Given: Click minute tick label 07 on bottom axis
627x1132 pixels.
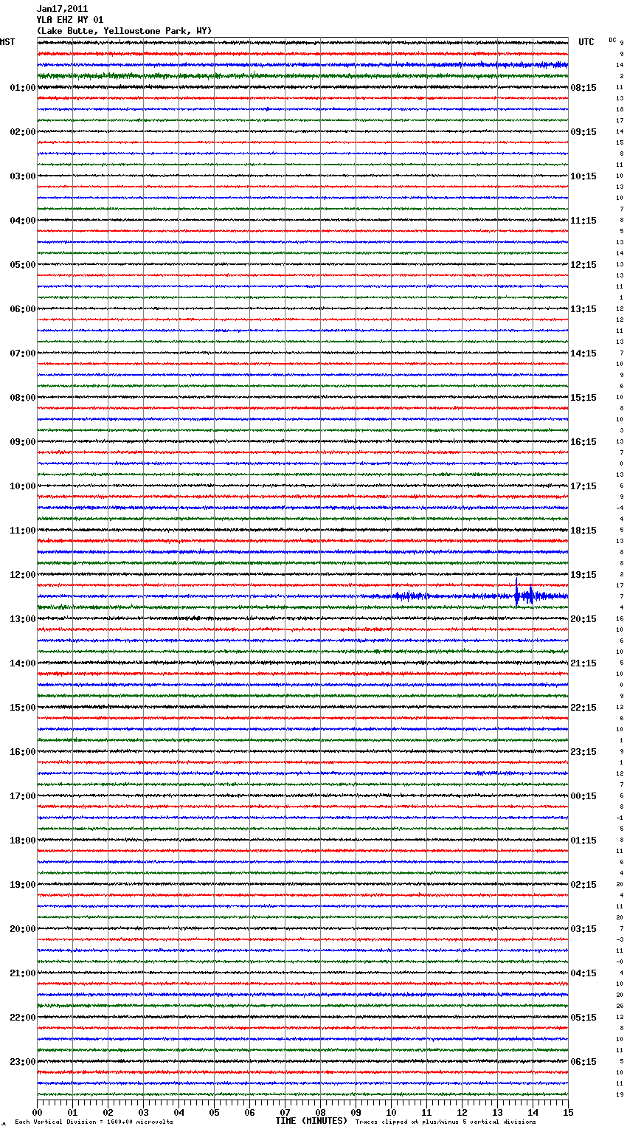Looking at the screenshot, I should point(285,1112).
